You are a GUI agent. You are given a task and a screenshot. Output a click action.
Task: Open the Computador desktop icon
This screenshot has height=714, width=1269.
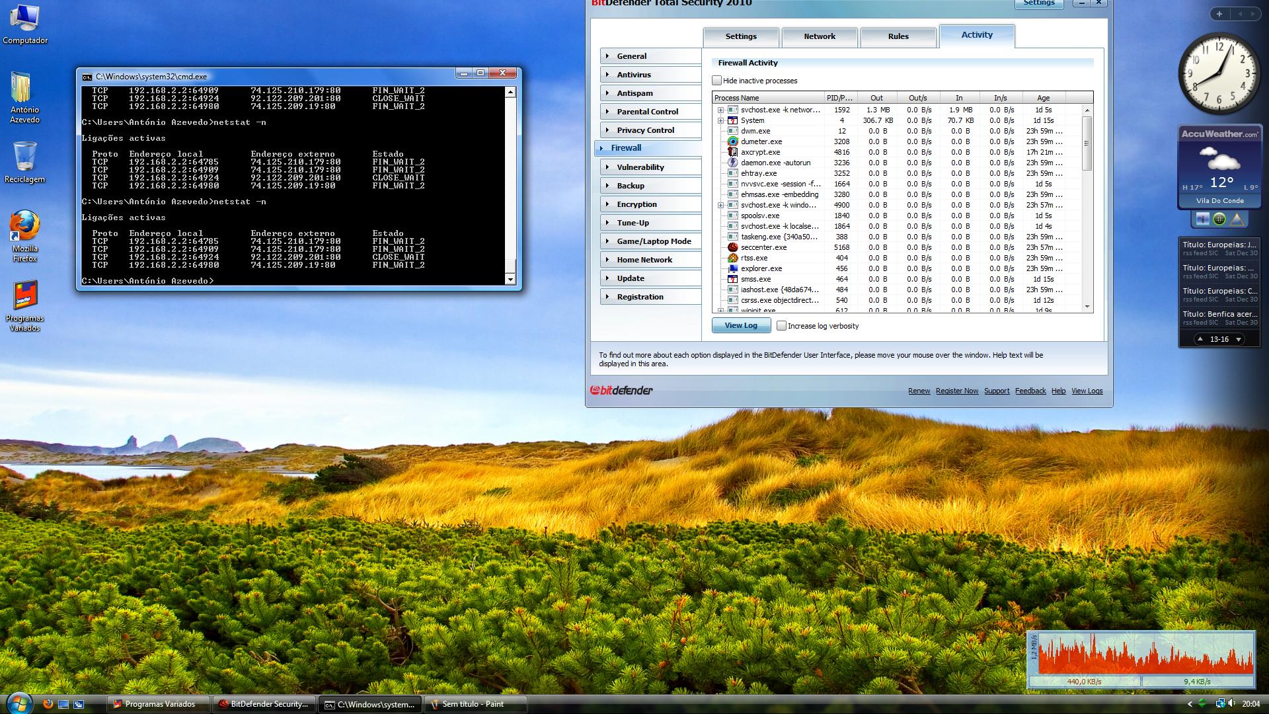coord(24,24)
